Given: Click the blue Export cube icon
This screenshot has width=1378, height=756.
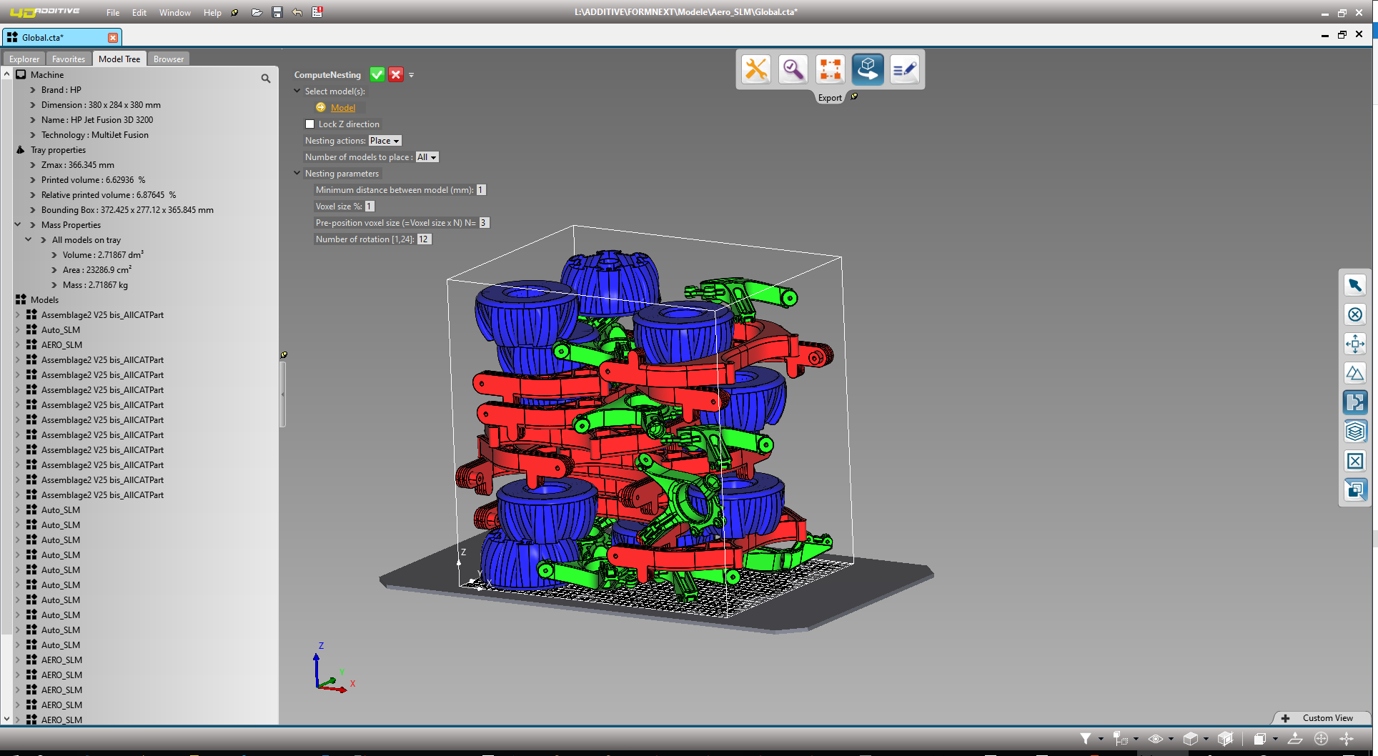Looking at the screenshot, I should 867,69.
